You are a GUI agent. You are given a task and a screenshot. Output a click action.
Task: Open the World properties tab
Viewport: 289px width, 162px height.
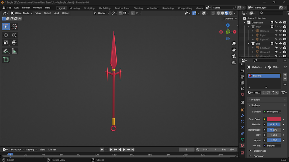pyautogui.click(x=242, y=95)
